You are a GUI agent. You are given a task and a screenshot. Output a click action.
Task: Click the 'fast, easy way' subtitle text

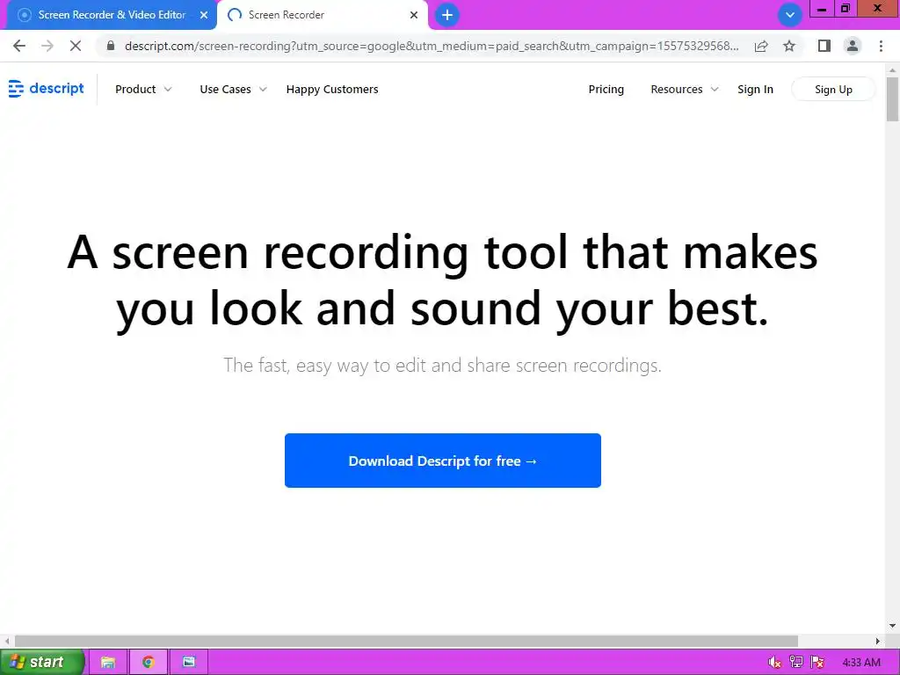tap(443, 365)
